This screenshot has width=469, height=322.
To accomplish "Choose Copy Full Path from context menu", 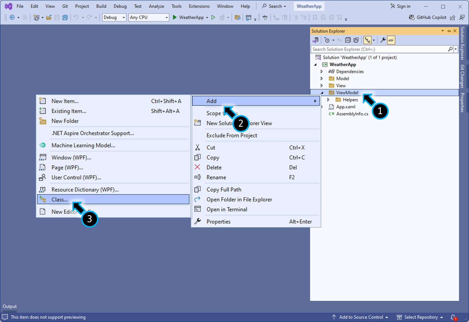I will coord(256,190).
